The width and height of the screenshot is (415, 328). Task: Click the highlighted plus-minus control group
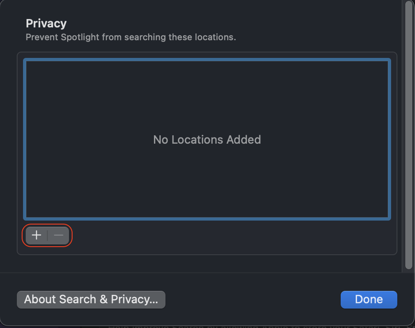(x=47, y=235)
